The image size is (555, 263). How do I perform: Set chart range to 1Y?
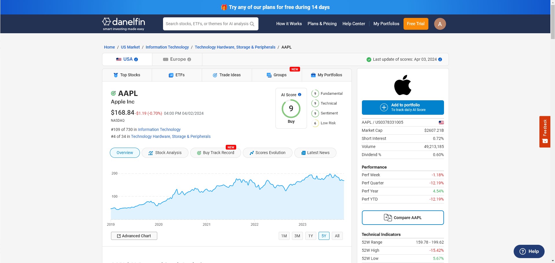(310, 236)
